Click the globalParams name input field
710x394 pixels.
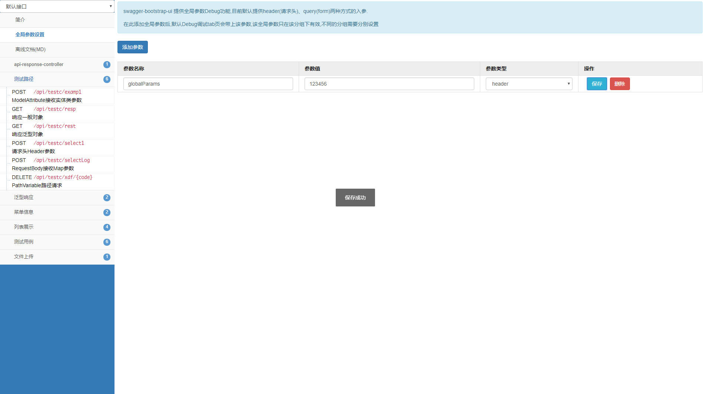click(x=208, y=84)
